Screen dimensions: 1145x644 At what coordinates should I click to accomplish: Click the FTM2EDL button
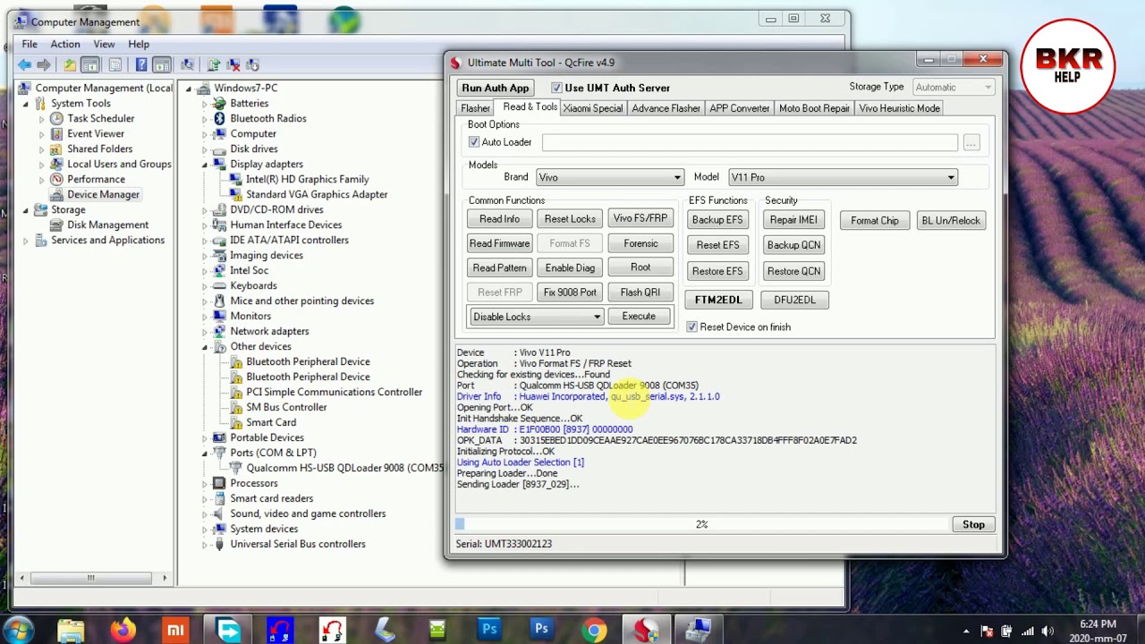pyautogui.click(x=718, y=300)
